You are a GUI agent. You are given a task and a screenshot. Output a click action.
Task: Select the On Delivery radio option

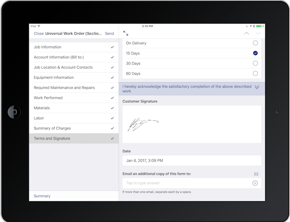point(256,43)
